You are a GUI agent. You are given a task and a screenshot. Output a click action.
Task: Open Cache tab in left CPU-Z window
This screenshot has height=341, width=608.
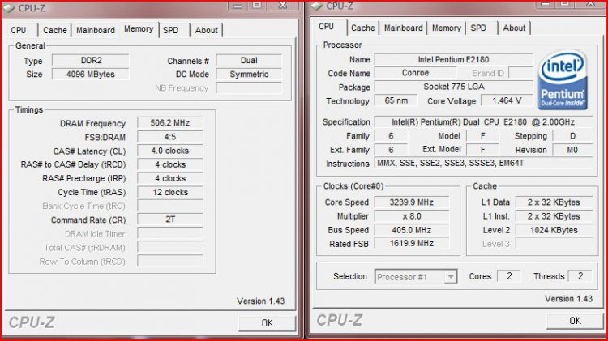(54, 30)
